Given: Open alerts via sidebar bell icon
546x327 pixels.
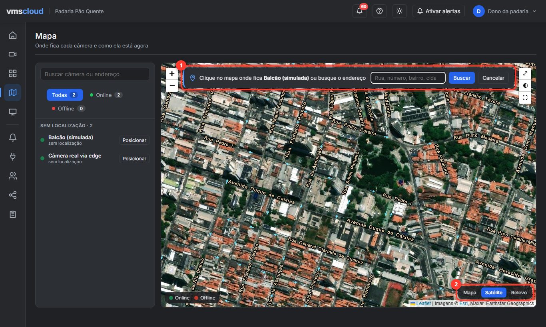Looking at the screenshot, I should coord(13,138).
